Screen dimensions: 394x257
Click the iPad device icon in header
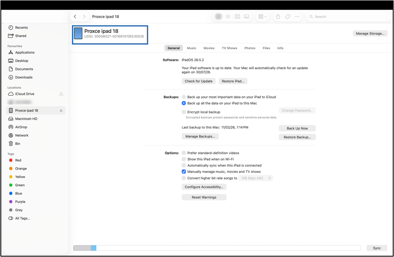coord(78,33)
